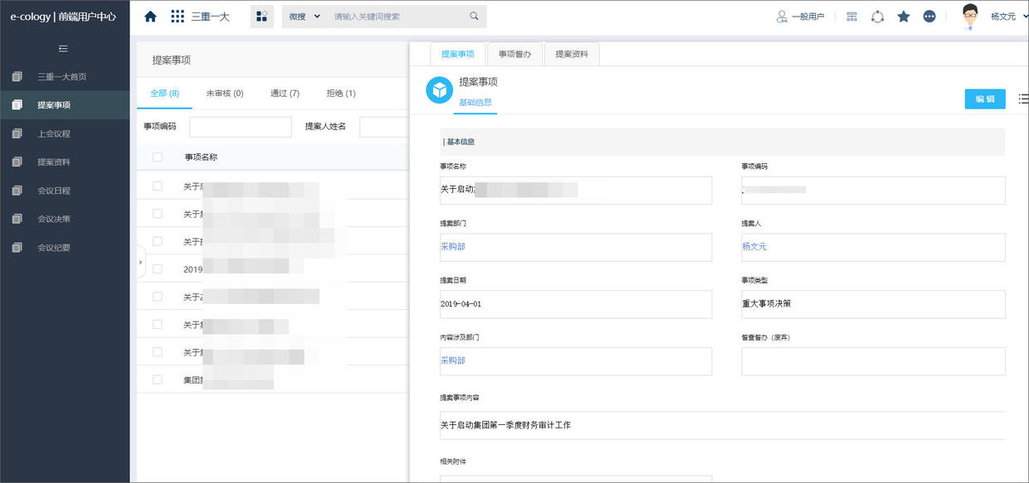
Task: Click the home icon in top bar
Action: coord(150,15)
